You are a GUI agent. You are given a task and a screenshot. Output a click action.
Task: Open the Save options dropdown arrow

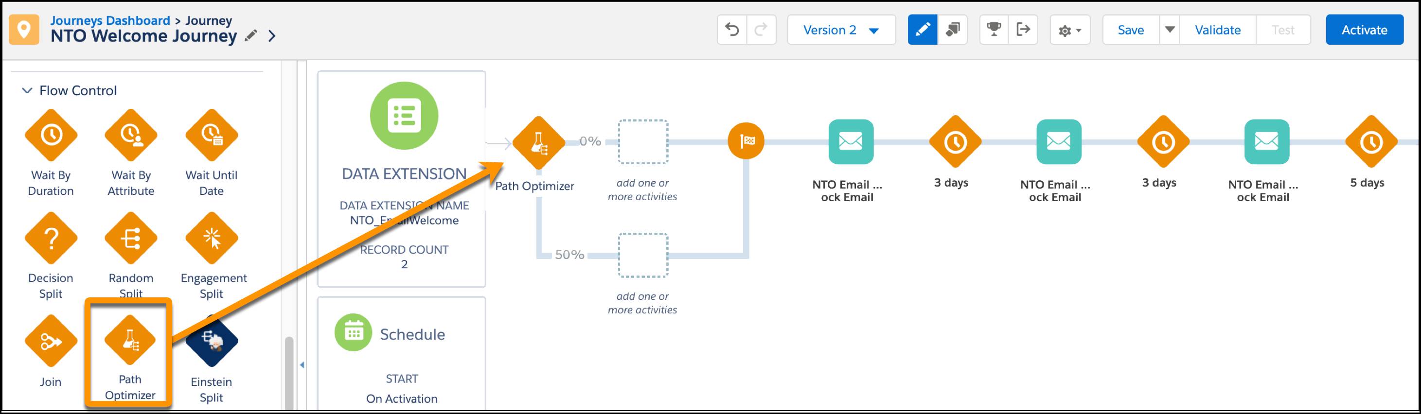point(1169,30)
